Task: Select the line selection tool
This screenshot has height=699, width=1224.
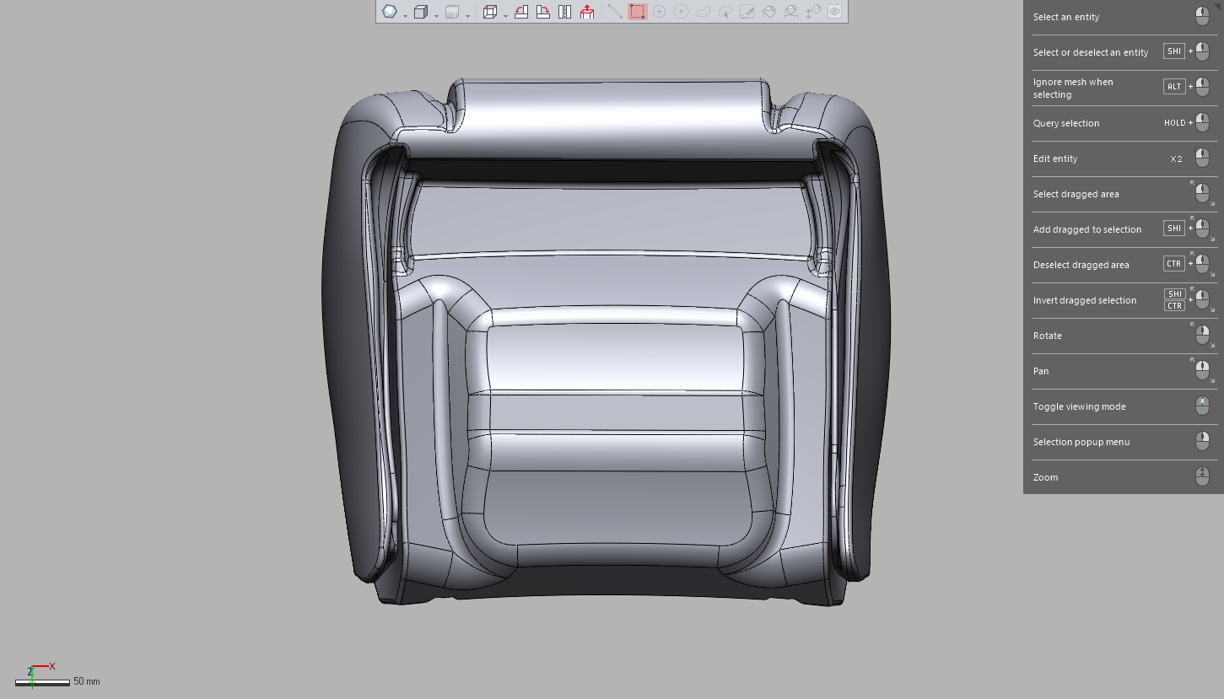Action: tap(615, 12)
